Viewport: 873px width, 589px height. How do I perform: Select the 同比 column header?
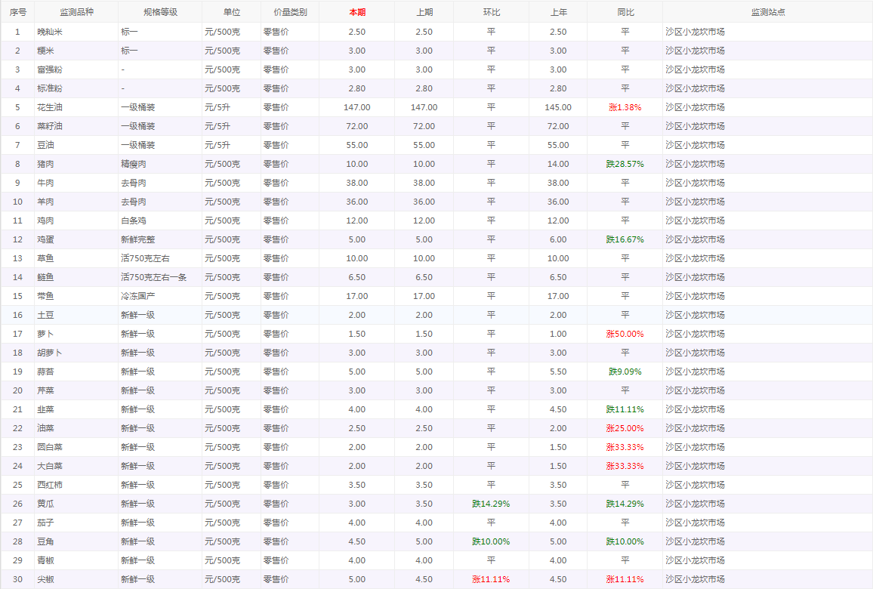pos(625,12)
